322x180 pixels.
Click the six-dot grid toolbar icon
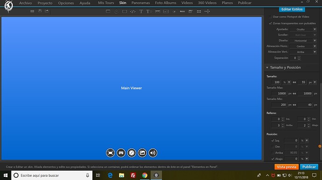(x=199, y=12)
